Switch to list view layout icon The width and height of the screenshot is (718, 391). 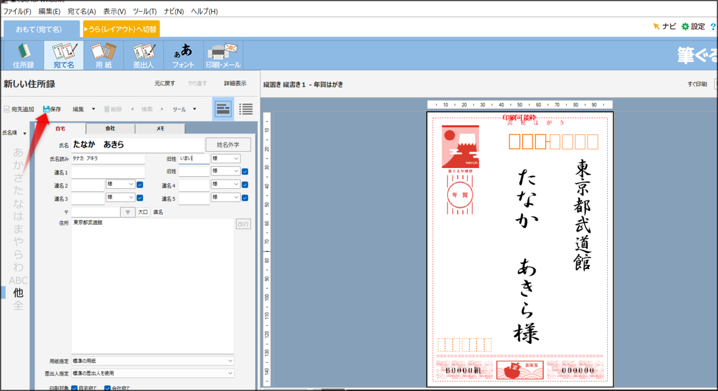tap(246, 109)
